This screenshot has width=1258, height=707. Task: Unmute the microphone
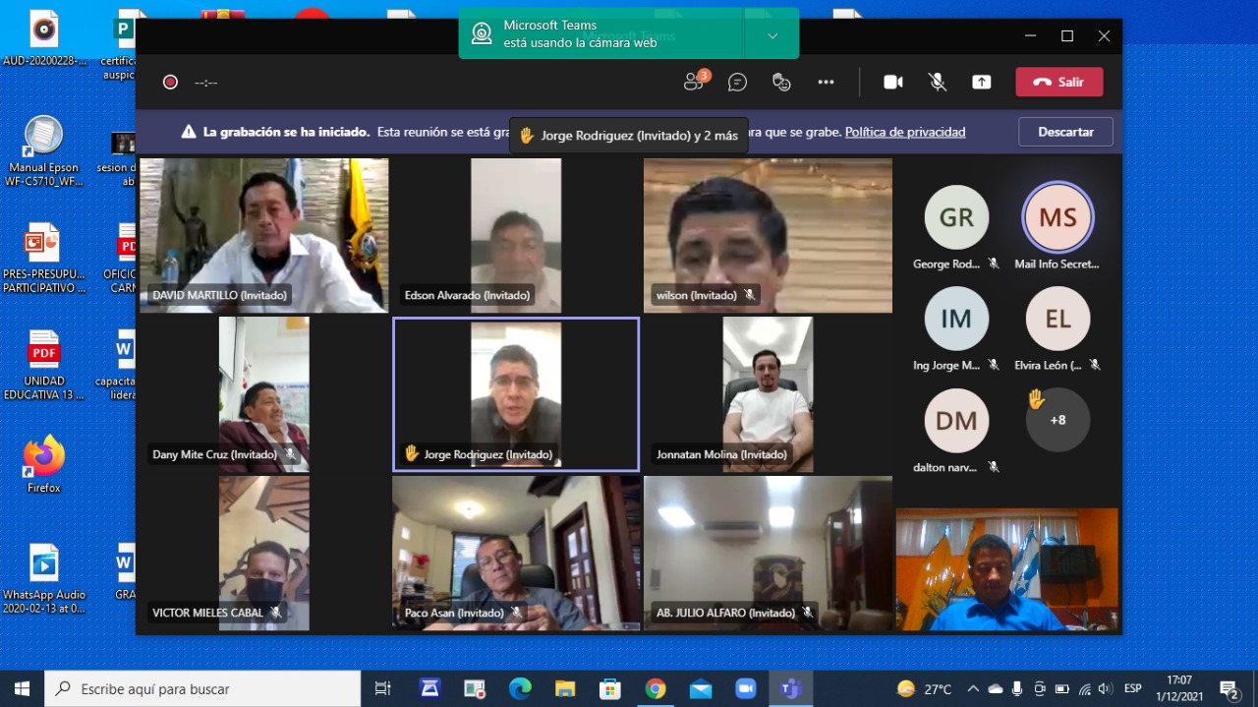click(938, 83)
